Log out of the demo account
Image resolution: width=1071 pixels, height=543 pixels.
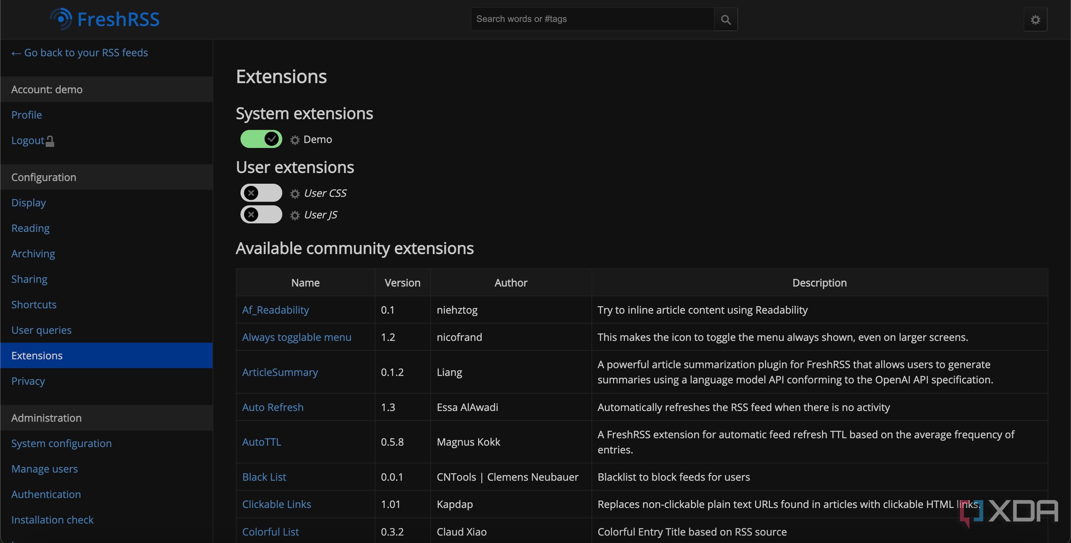click(33, 141)
